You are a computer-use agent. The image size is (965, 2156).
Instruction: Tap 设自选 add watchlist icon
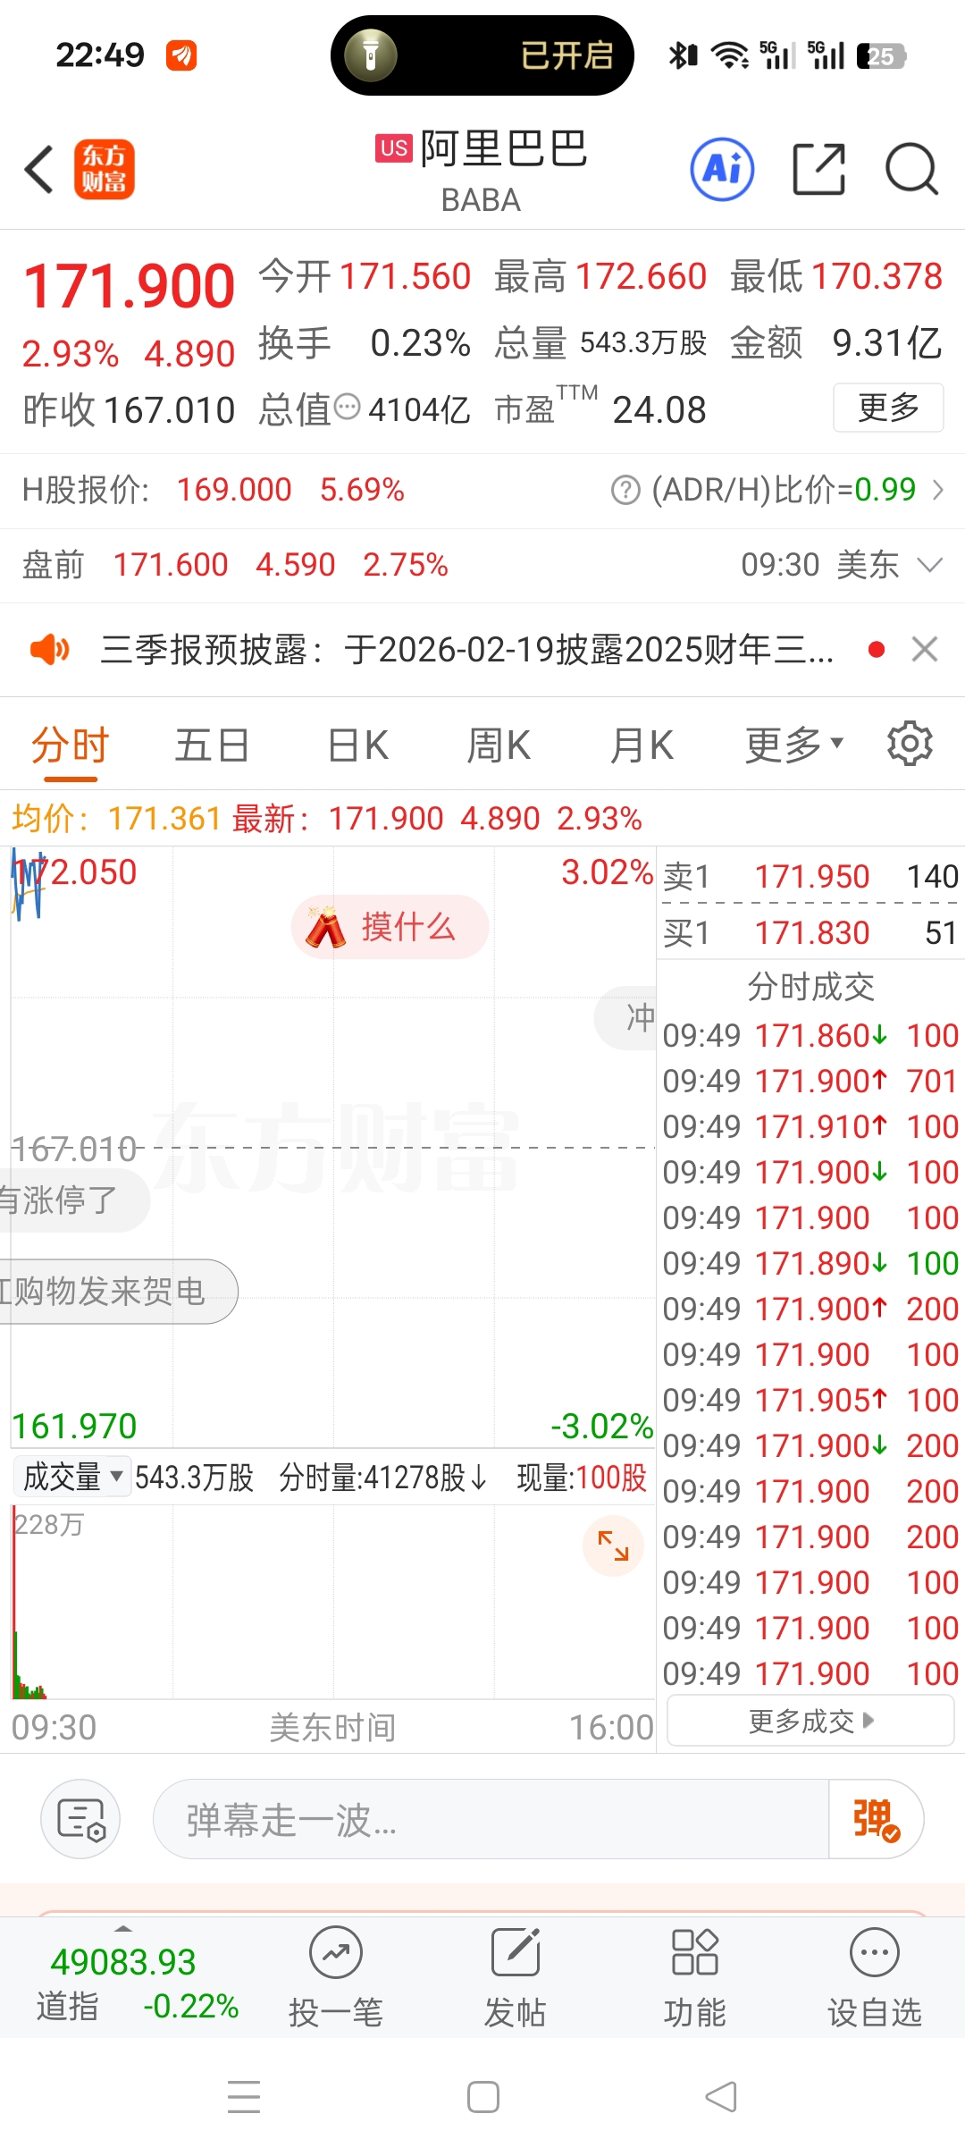click(874, 1977)
